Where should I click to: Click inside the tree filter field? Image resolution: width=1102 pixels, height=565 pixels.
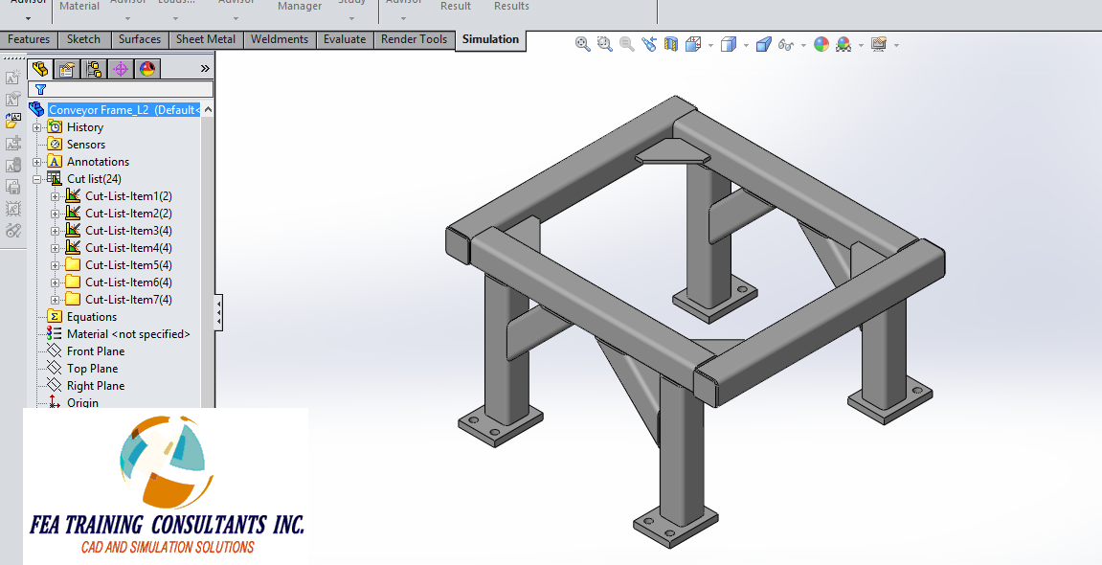point(121,89)
